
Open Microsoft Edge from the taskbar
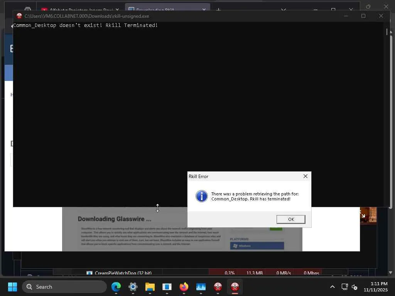pos(116,287)
